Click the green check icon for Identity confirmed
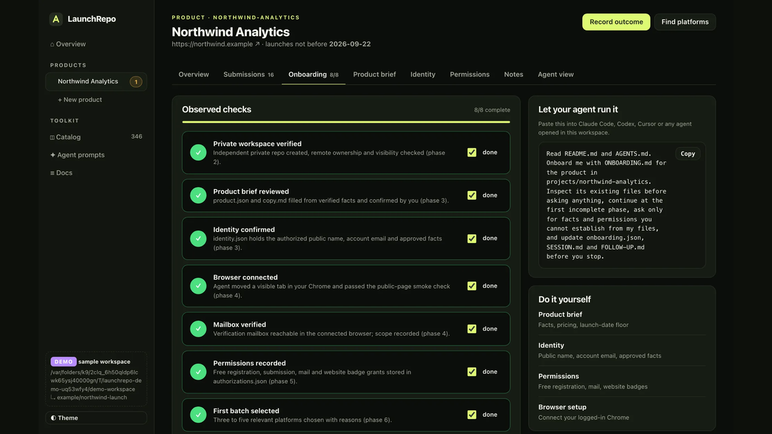 198,238
